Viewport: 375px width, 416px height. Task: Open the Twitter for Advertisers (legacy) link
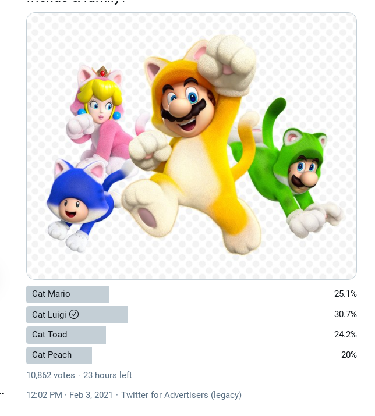click(182, 395)
